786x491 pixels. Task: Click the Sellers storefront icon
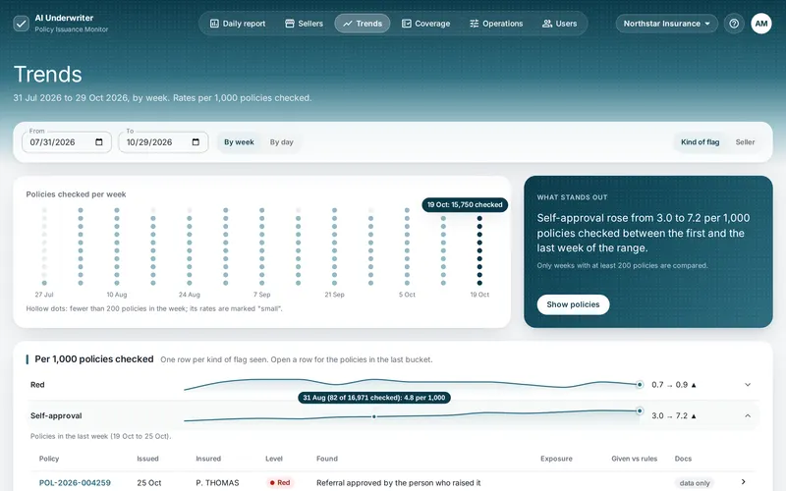pos(289,24)
